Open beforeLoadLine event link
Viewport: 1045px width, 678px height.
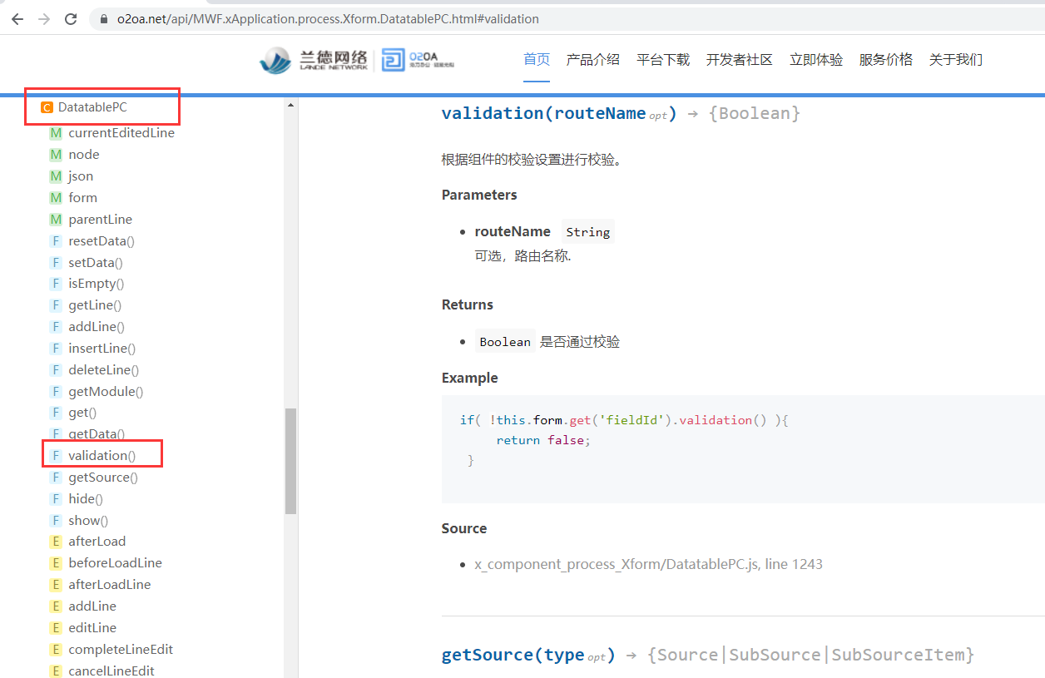click(x=116, y=563)
